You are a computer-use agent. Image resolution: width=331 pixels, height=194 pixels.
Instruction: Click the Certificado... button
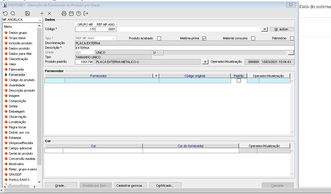(165, 185)
